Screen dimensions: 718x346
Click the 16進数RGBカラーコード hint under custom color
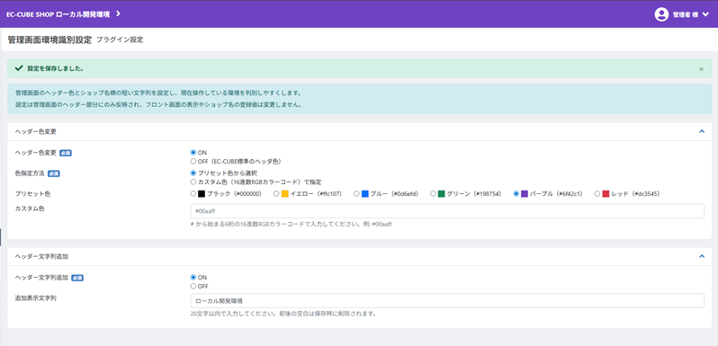click(x=291, y=225)
